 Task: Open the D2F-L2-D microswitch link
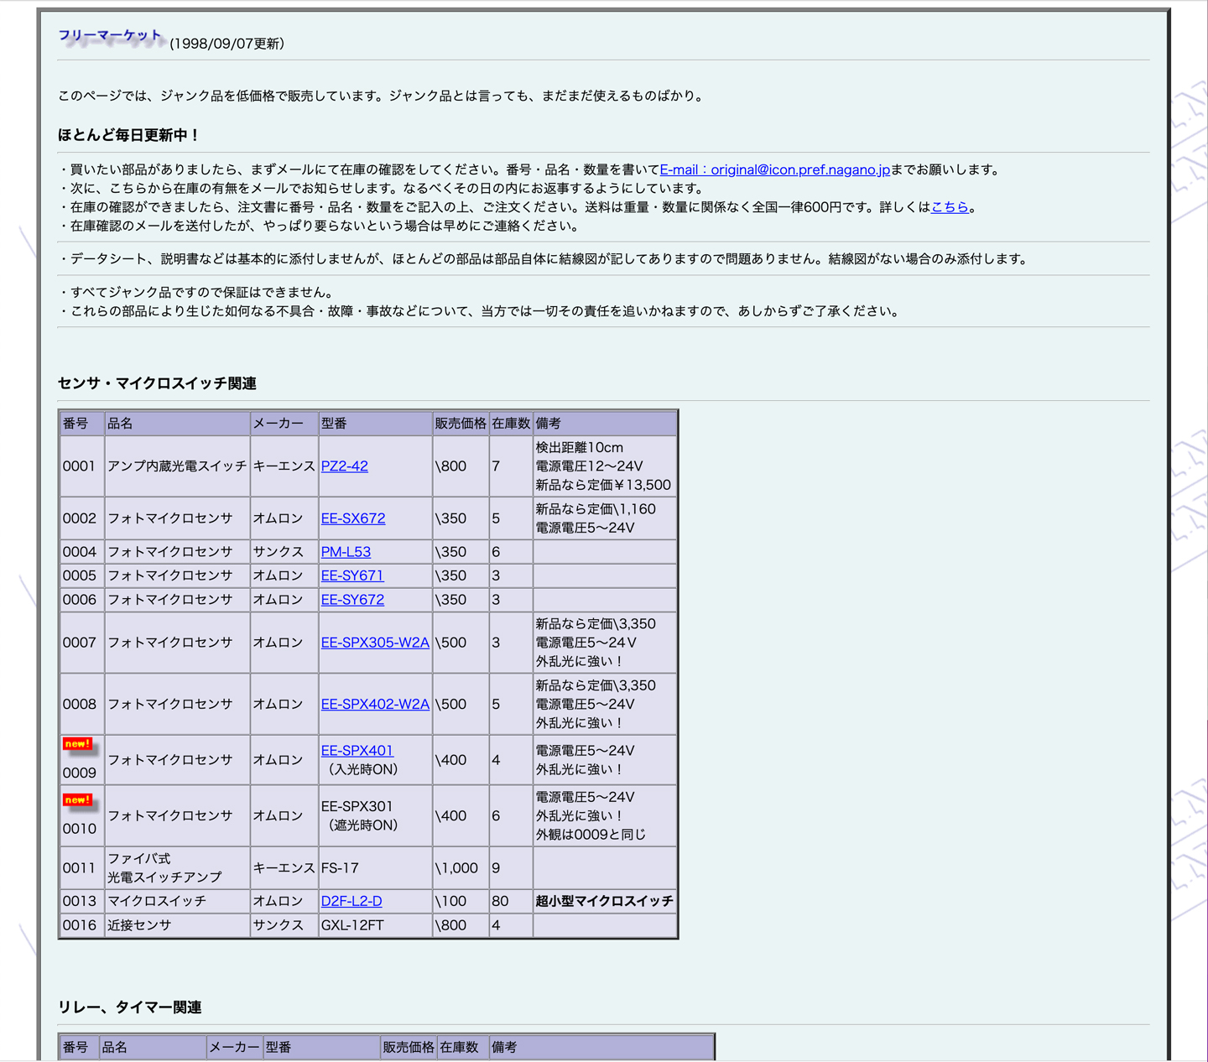pyautogui.click(x=351, y=901)
